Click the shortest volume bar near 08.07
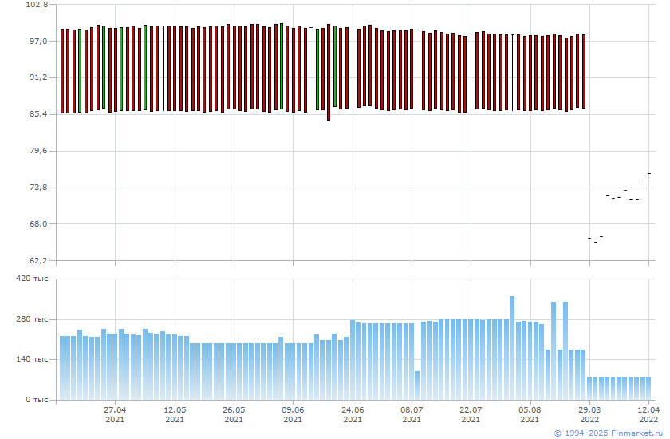The width and height of the screenshot is (670, 439). tap(417, 386)
